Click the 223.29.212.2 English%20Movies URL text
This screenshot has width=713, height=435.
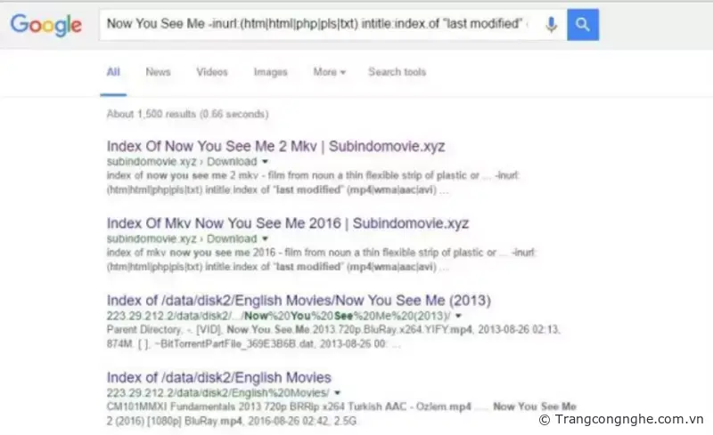coord(217,393)
